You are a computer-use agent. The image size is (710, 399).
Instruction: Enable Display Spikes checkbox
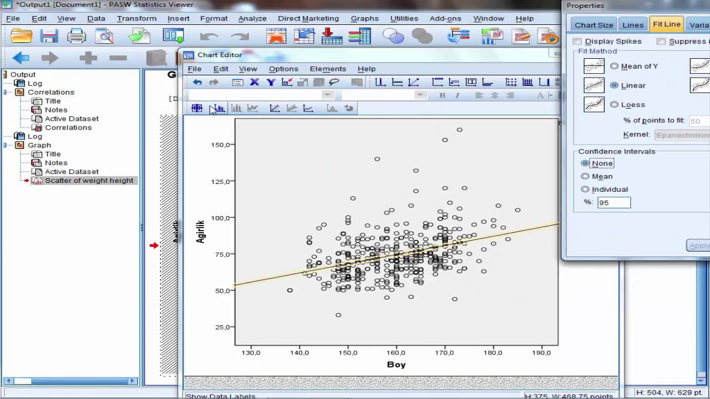coord(577,41)
